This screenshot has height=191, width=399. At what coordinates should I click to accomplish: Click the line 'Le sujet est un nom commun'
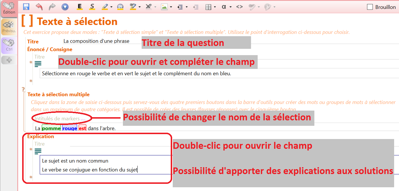click(x=75, y=161)
